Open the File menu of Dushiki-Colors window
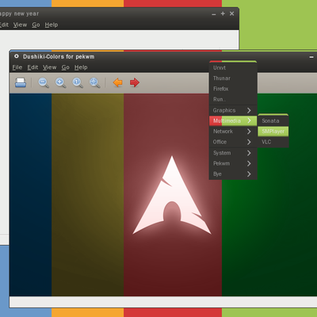This screenshot has width=317, height=317. pos(17,67)
